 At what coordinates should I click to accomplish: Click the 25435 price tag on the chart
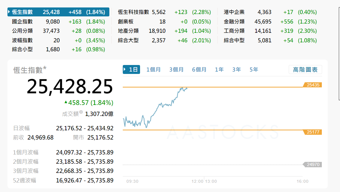click(x=313, y=85)
